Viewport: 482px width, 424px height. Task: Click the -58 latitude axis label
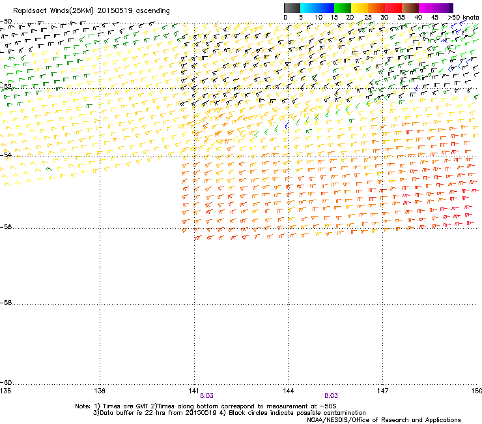pos(6,303)
